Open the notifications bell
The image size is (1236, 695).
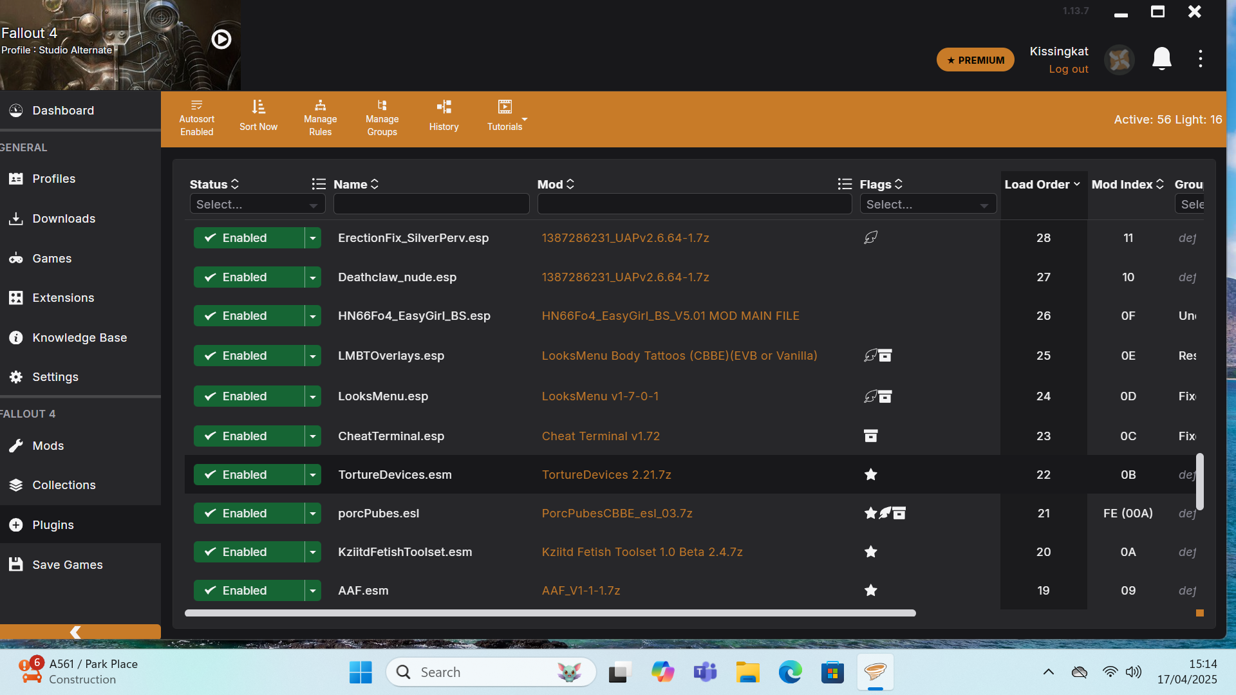tap(1161, 59)
